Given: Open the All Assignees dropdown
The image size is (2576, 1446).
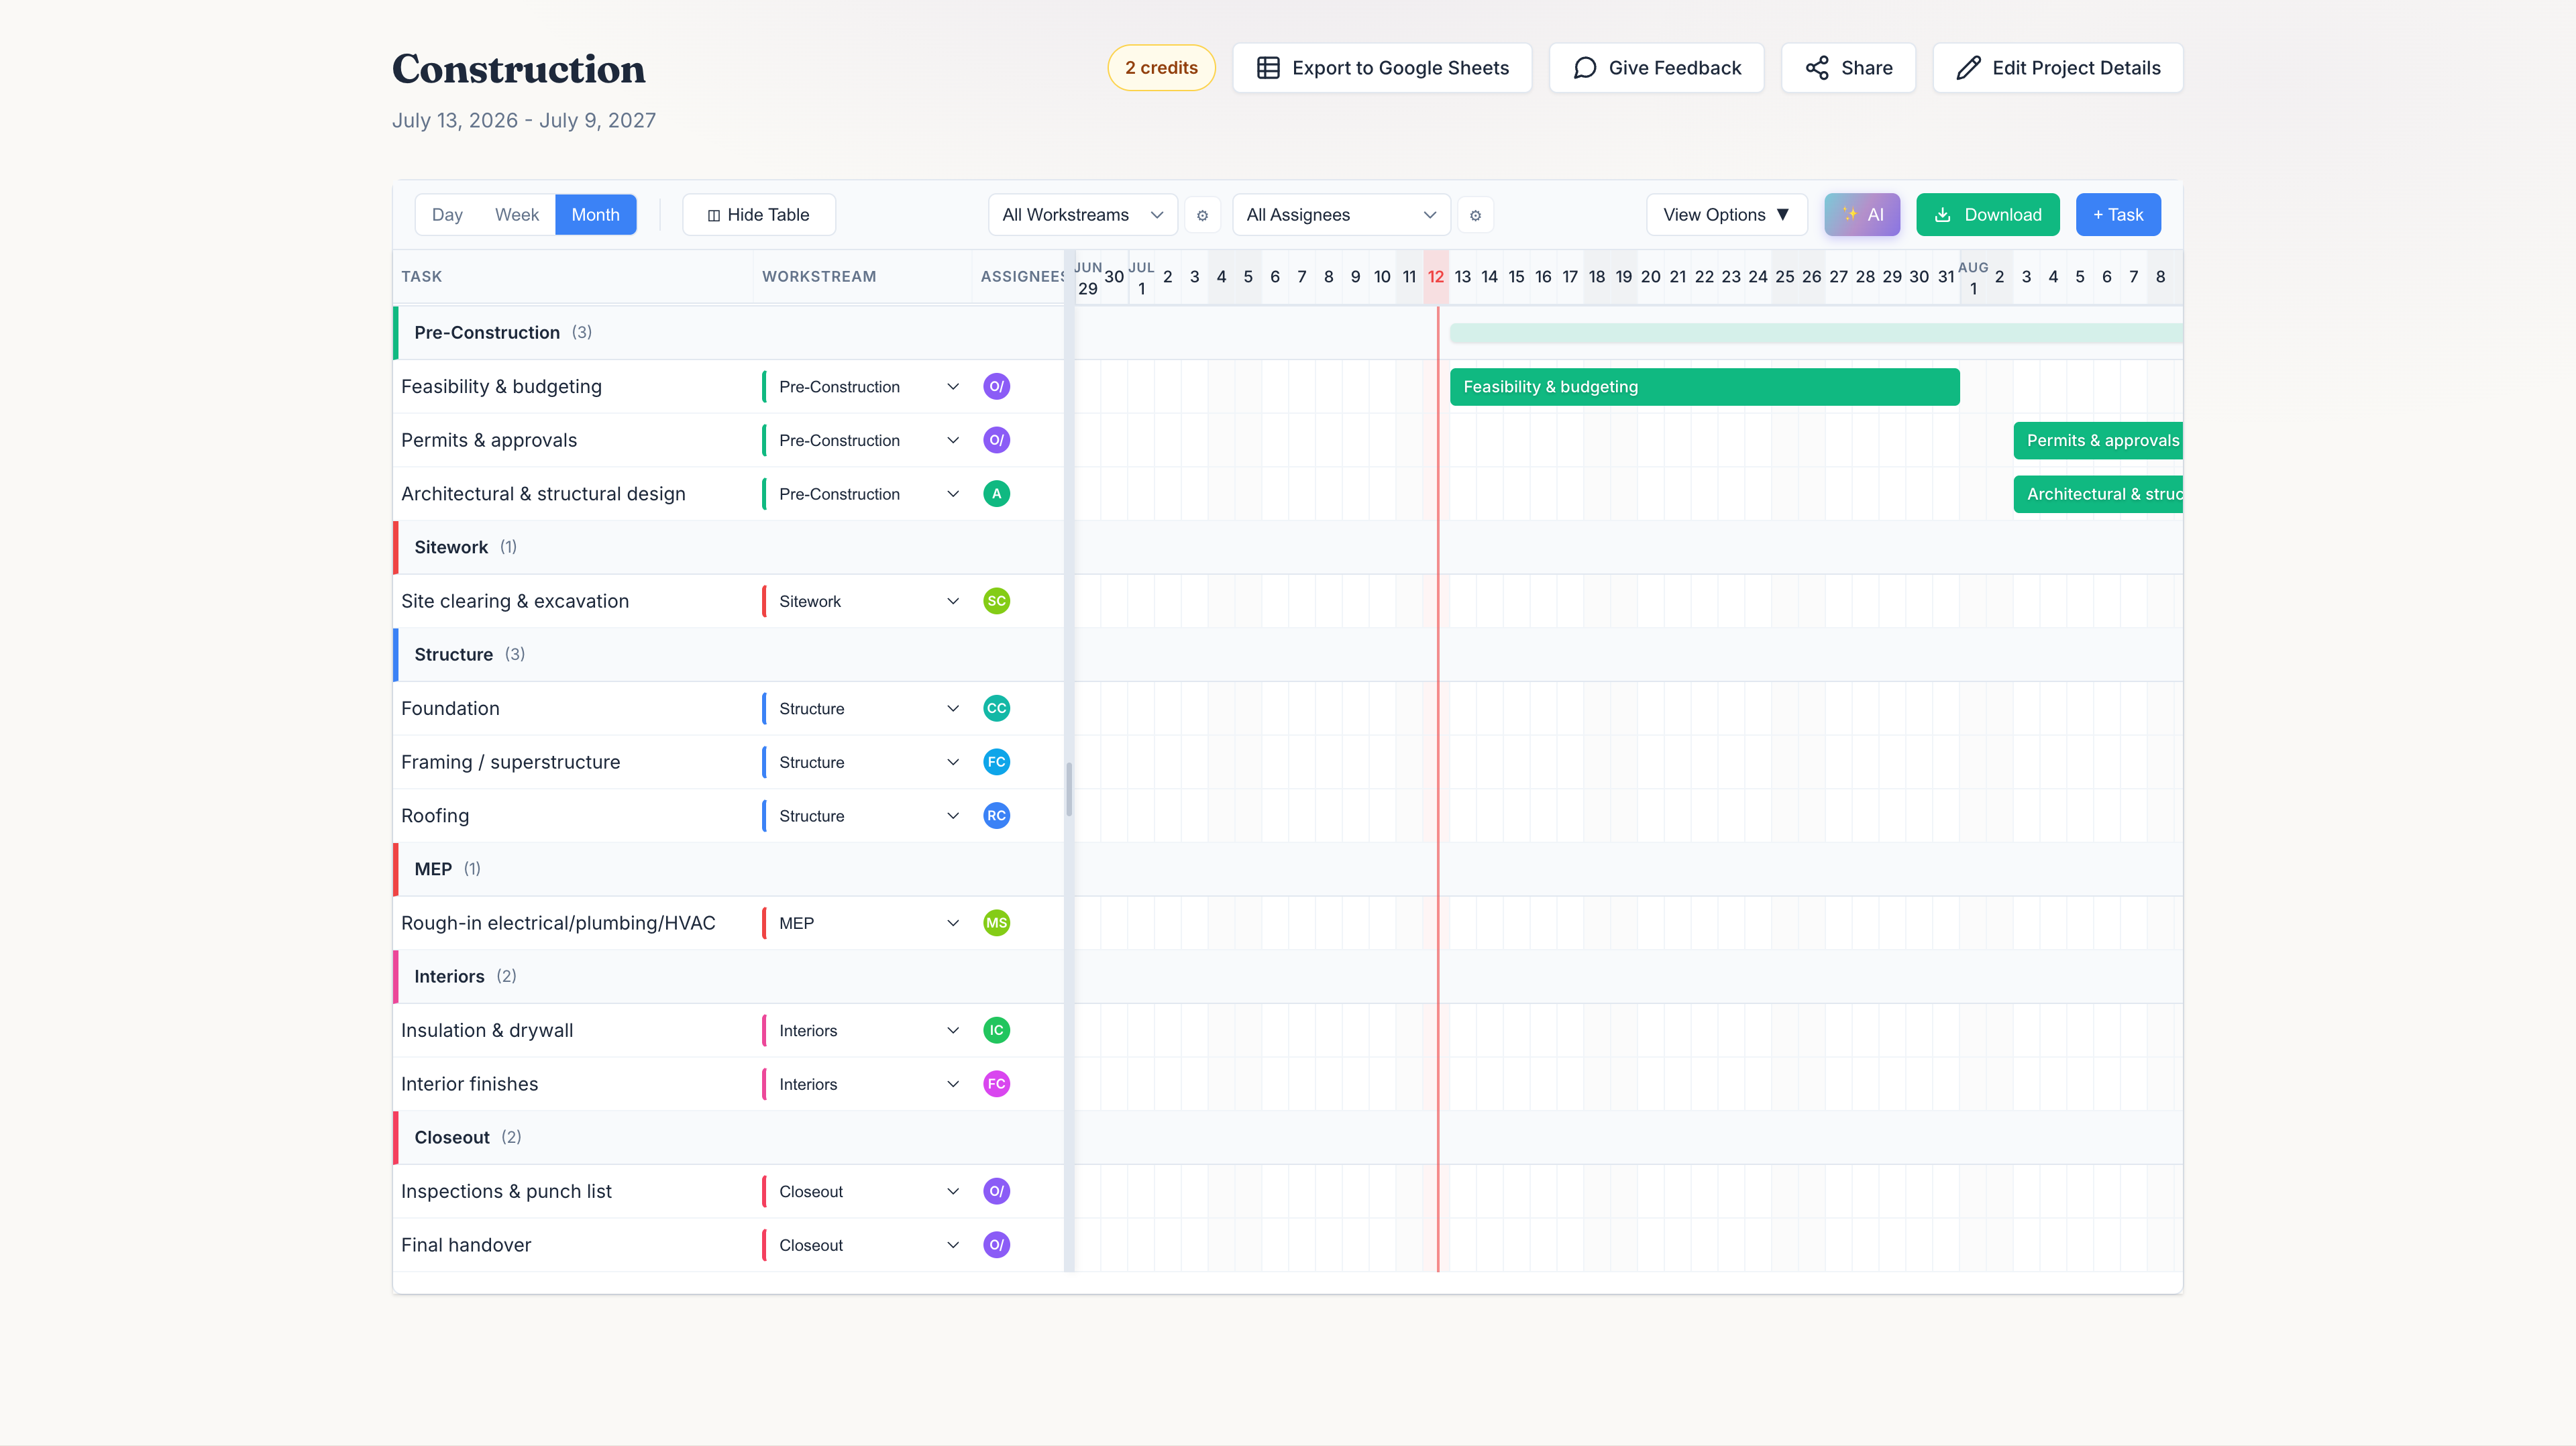Looking at the screenshot, I should point(1341,215).
